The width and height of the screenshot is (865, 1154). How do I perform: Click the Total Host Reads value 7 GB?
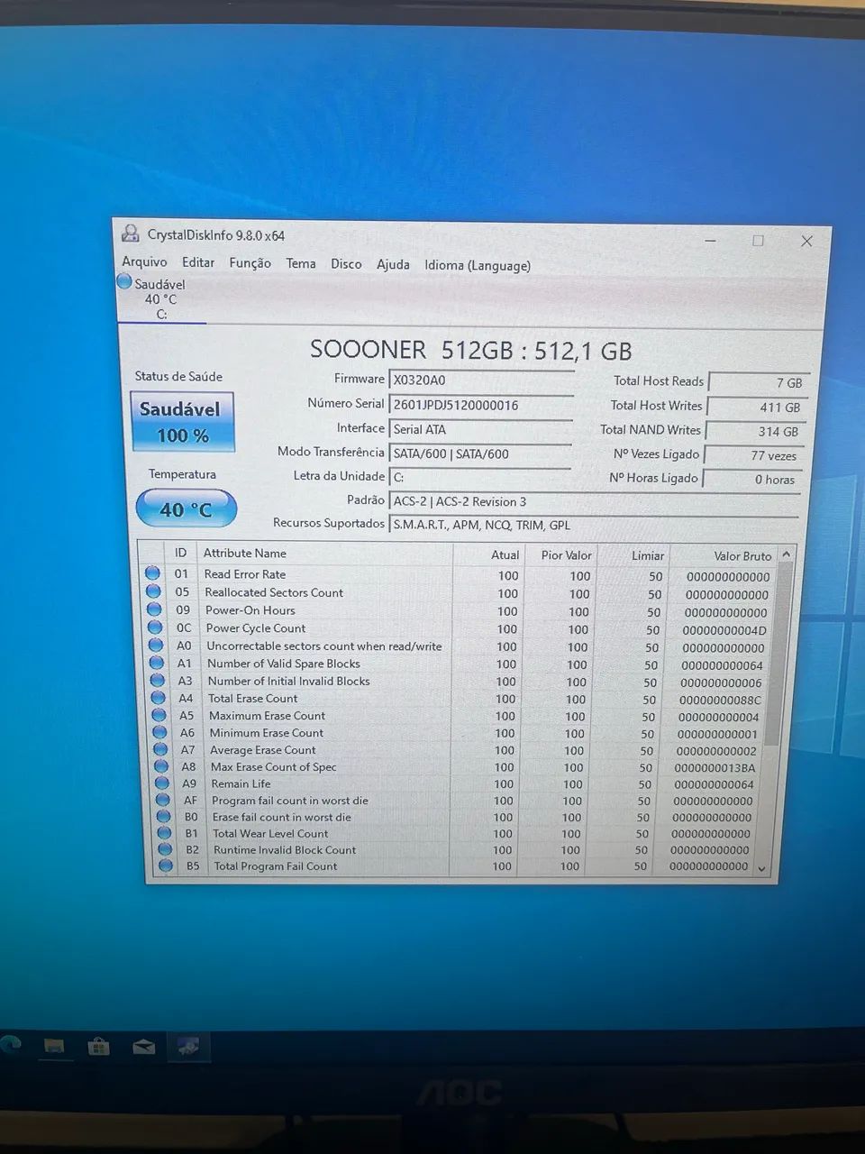tap(759, 382)
